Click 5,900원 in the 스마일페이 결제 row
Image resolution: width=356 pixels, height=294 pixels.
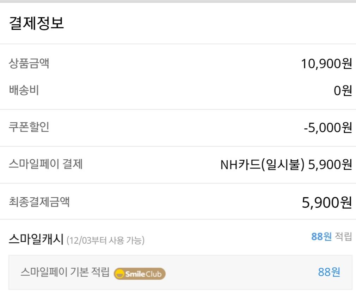click(x=330, y=165)
